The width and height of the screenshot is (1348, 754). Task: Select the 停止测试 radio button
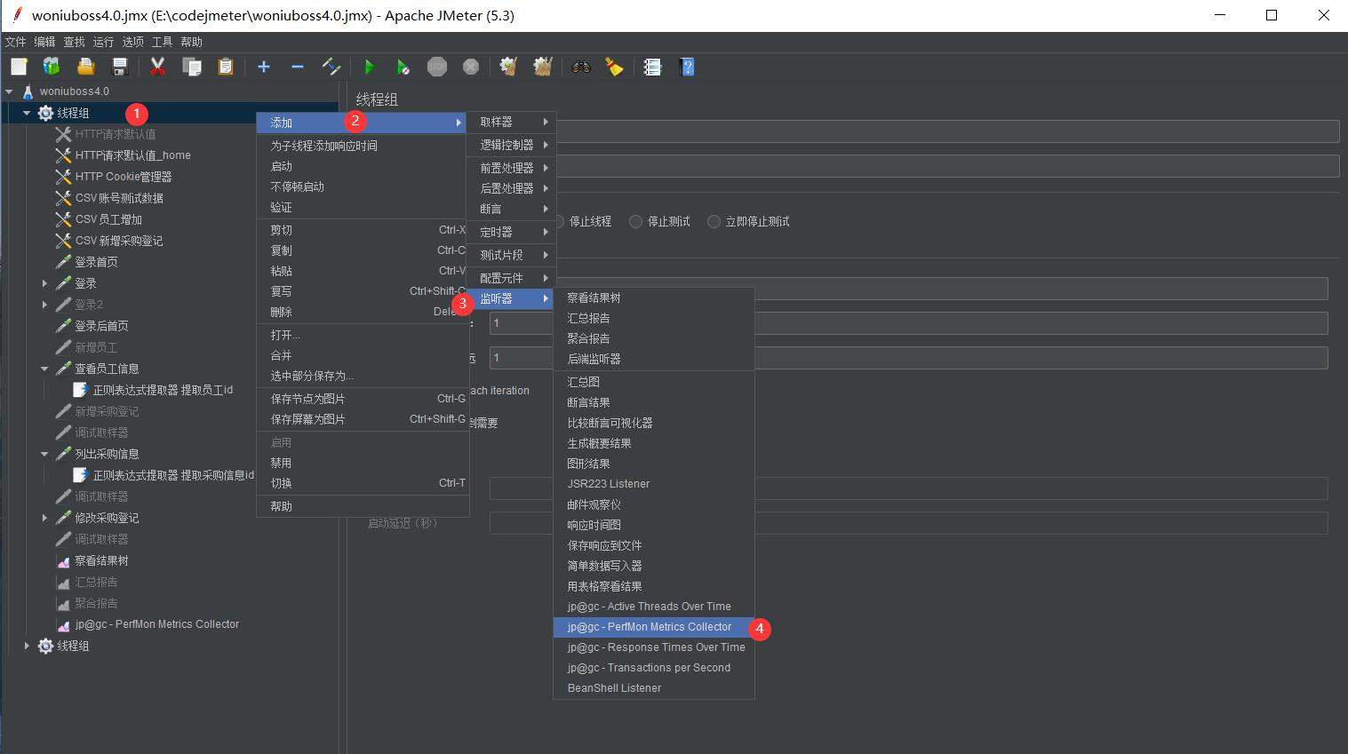tap(635, 221)
